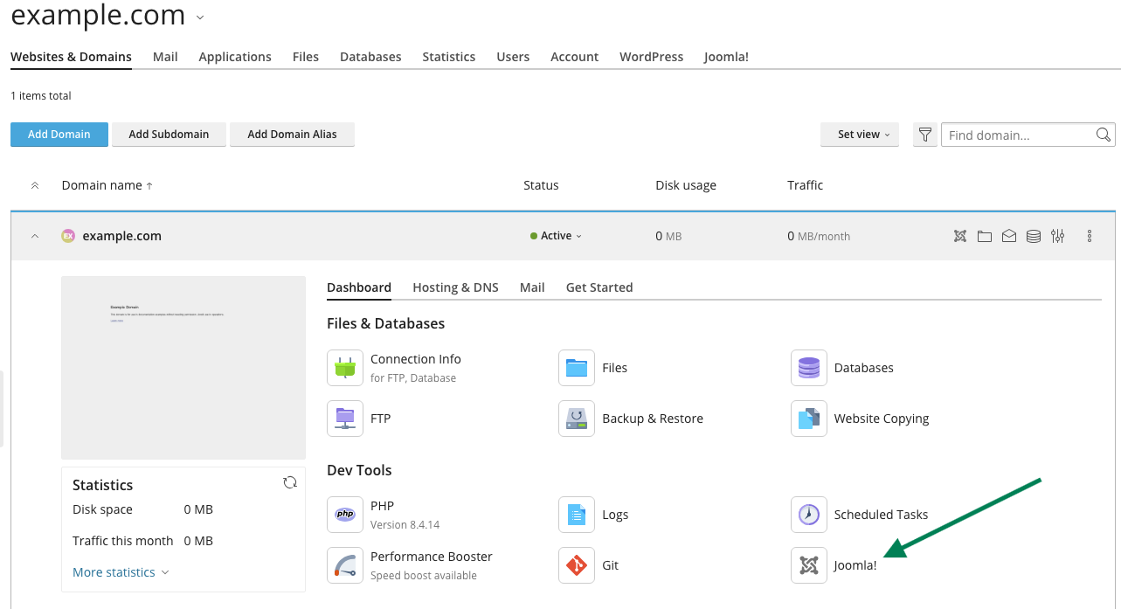Image resolution: width=1121 pixels, height=609 pixels.
Task: Switch to Hosting & DNS tab
Action: coord(455,287)
